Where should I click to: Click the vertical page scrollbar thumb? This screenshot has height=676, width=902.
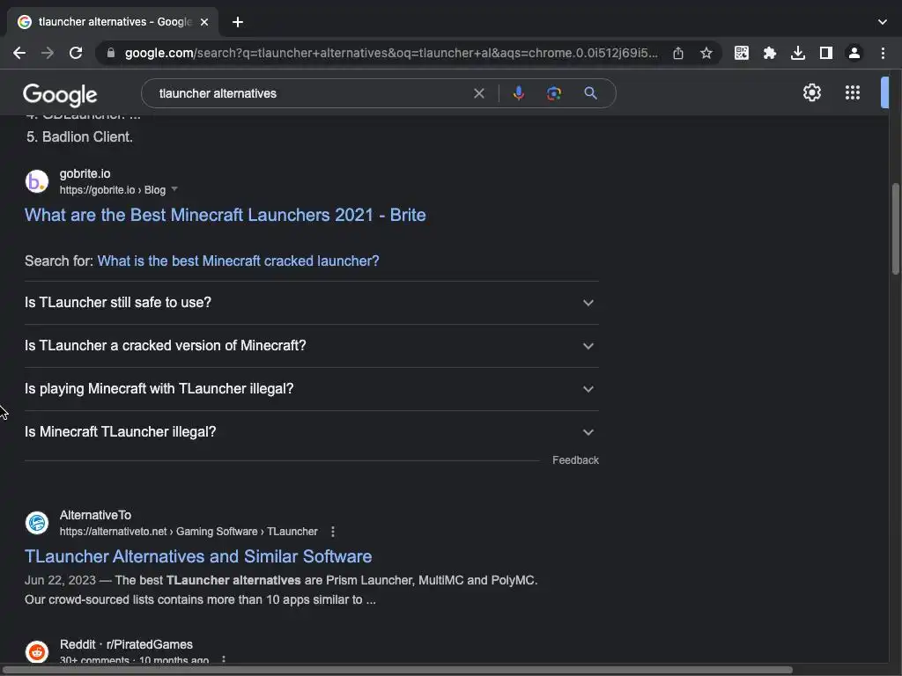click(x=895, y=229)
